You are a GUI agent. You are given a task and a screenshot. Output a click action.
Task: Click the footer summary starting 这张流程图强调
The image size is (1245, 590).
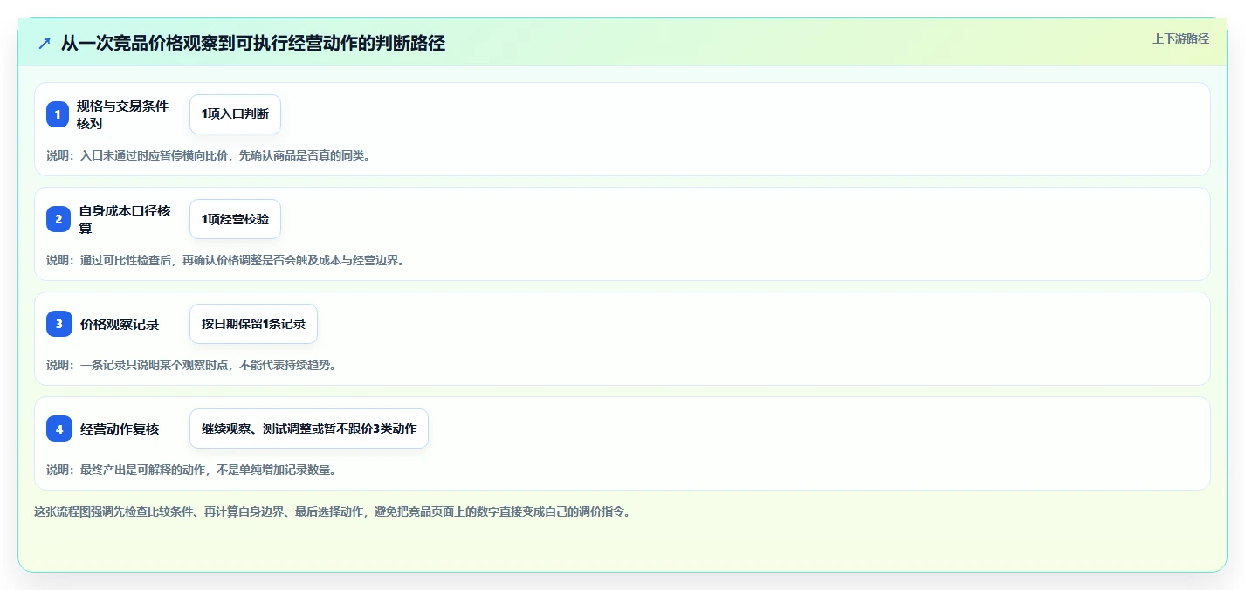pos(332,511)
